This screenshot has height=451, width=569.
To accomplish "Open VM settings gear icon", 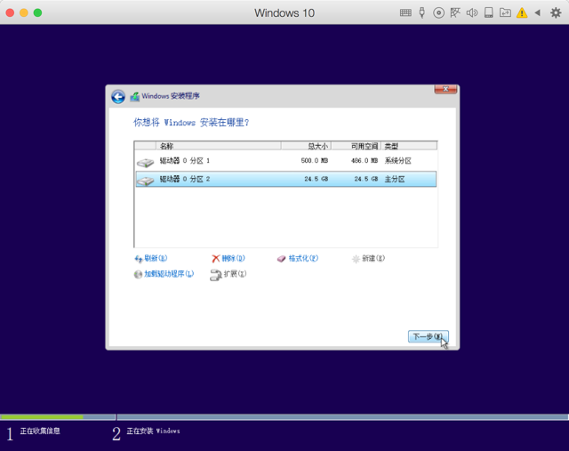I will [556, 13].
